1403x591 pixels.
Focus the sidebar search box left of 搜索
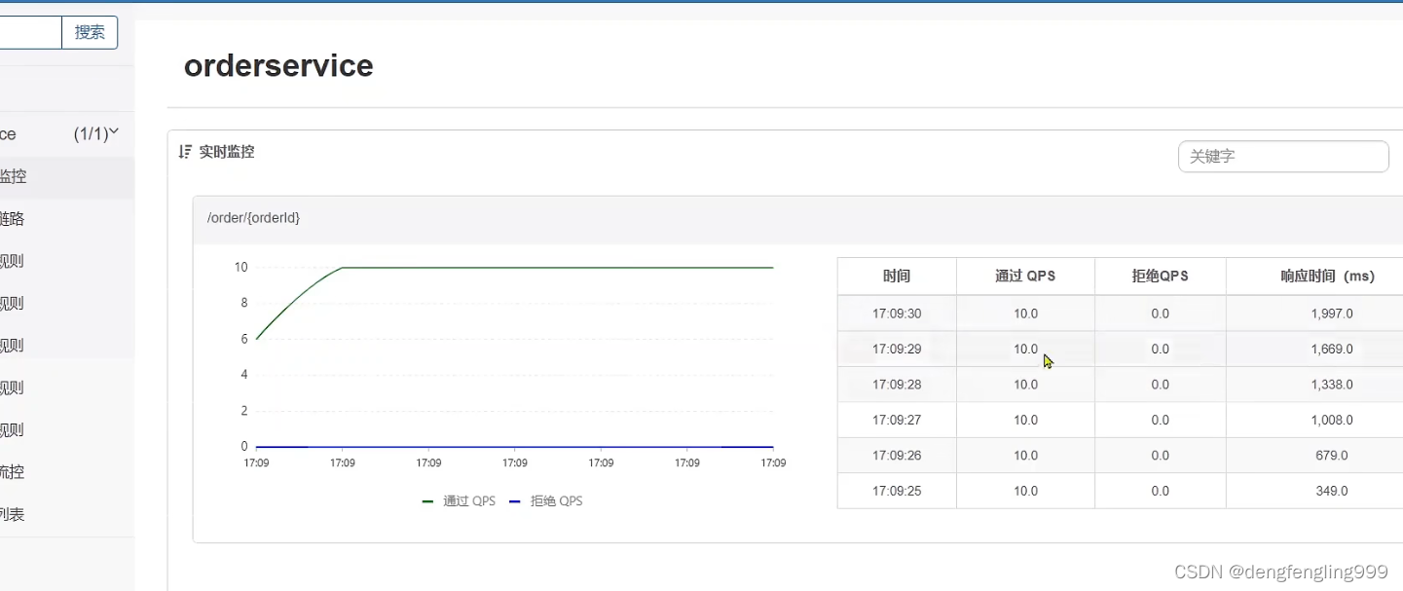29,32
